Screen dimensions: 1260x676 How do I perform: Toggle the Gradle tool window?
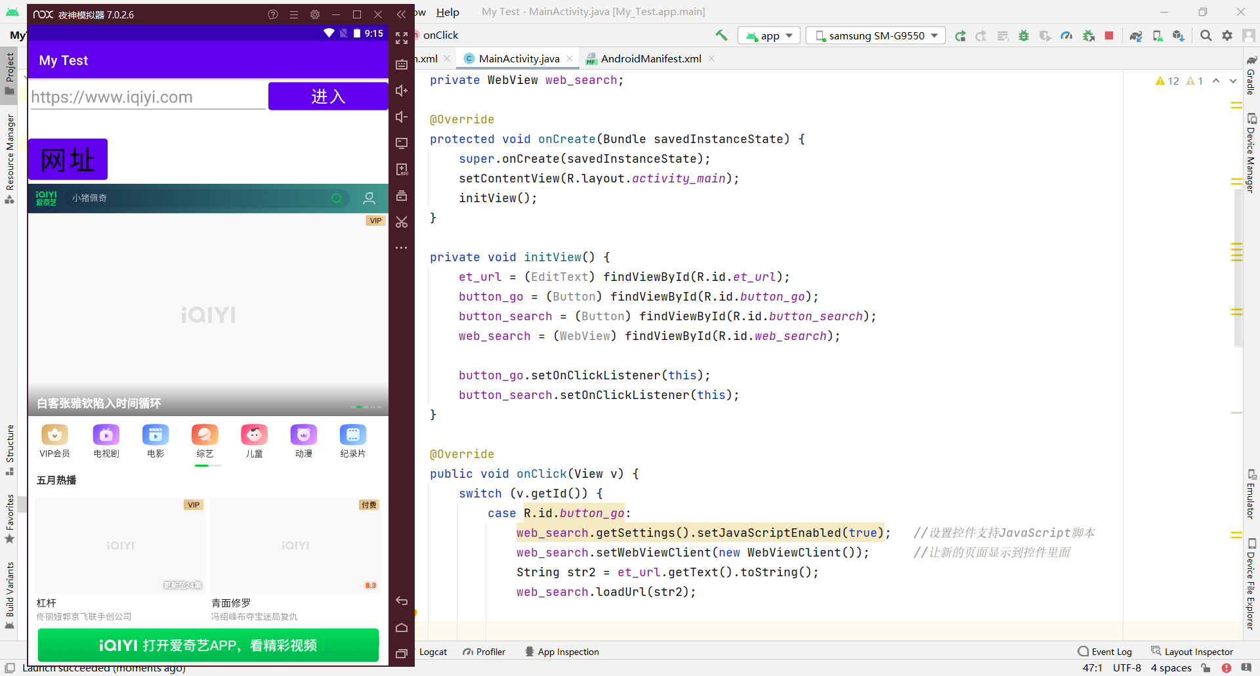pyautogui.click(x=1251, y=75)
